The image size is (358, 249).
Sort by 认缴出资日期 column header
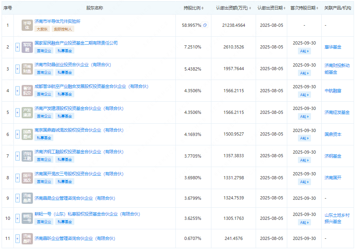pyautogui.click(x=271, y=8)
